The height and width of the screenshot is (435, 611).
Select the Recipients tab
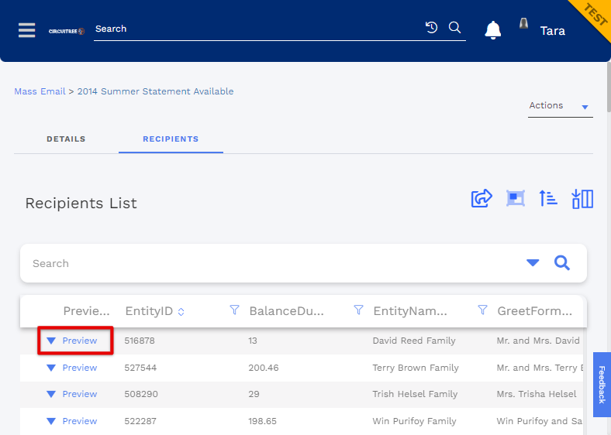click(171, 139)
